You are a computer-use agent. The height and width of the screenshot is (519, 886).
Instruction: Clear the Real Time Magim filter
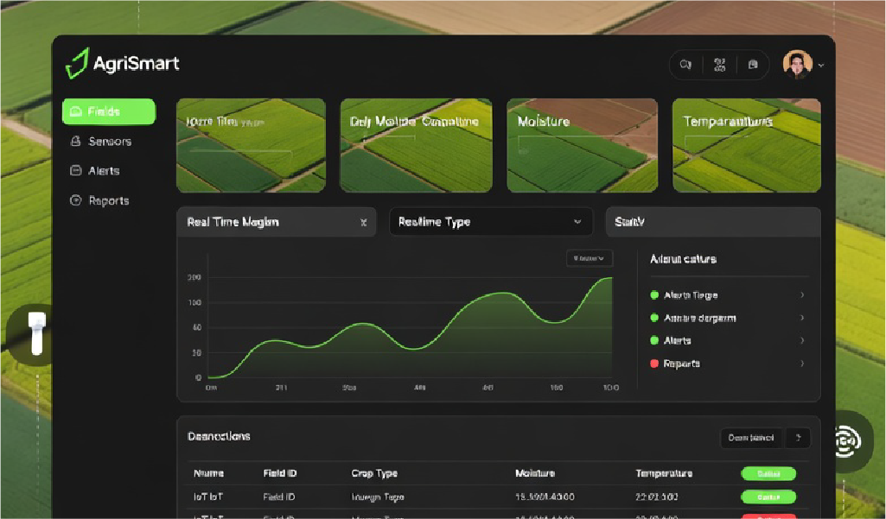363,223
